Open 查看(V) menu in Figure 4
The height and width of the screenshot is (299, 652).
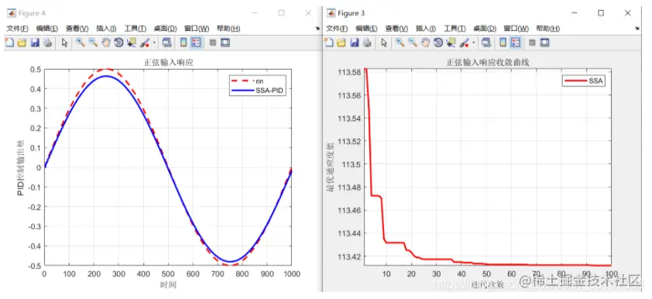click(77, 29)
